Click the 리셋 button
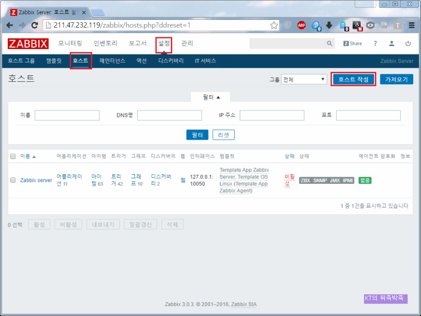The height and width of the screenshot is (316, 421). click(x=223, y=135)
